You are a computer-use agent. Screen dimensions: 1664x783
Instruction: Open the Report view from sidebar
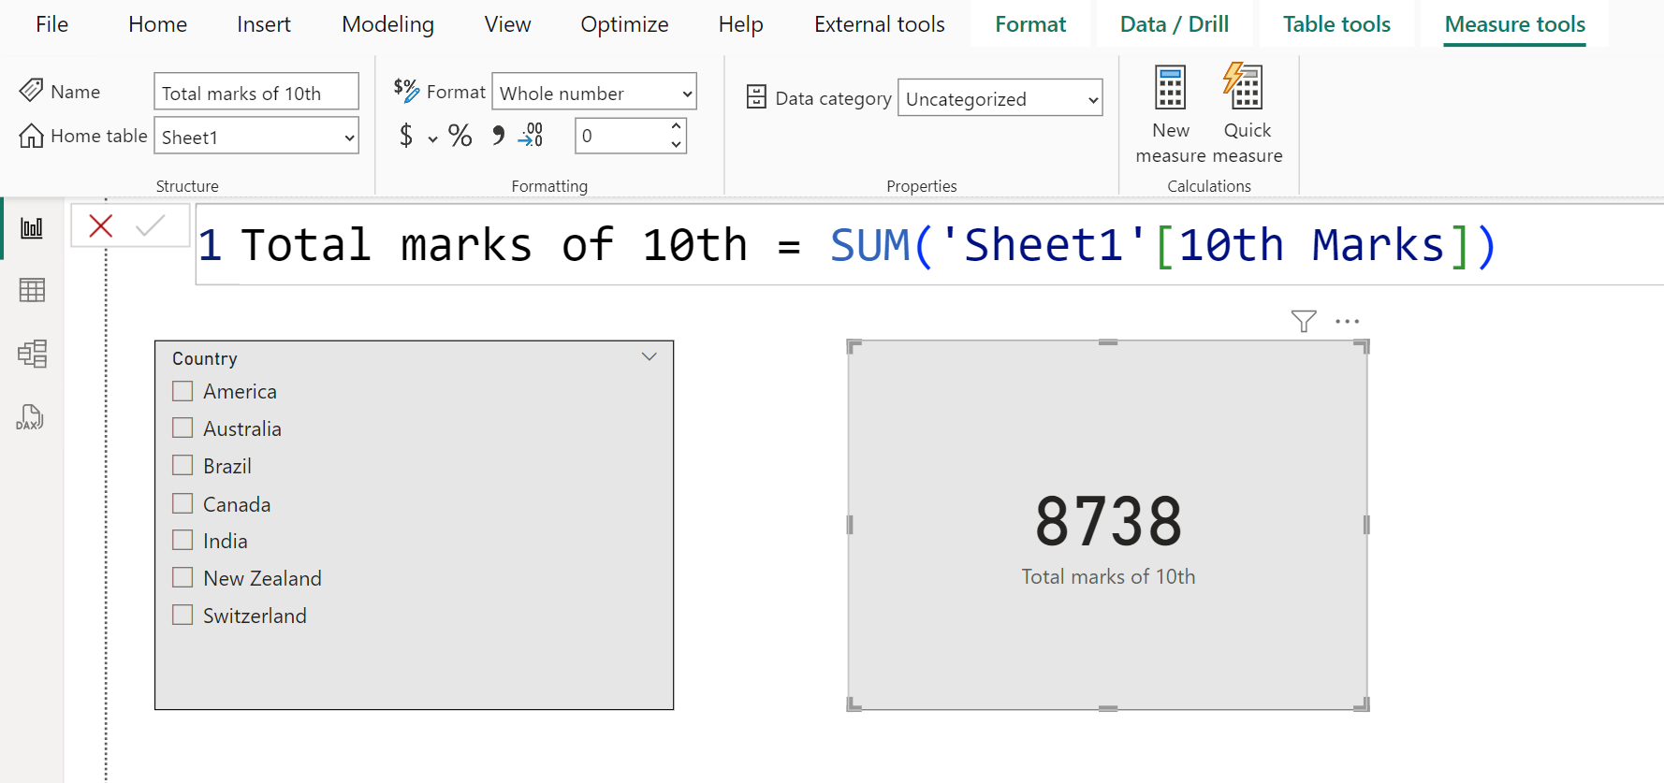tap(32, 228)
